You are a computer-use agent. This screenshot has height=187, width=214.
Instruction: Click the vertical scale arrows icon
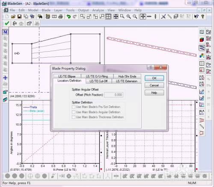155,17
